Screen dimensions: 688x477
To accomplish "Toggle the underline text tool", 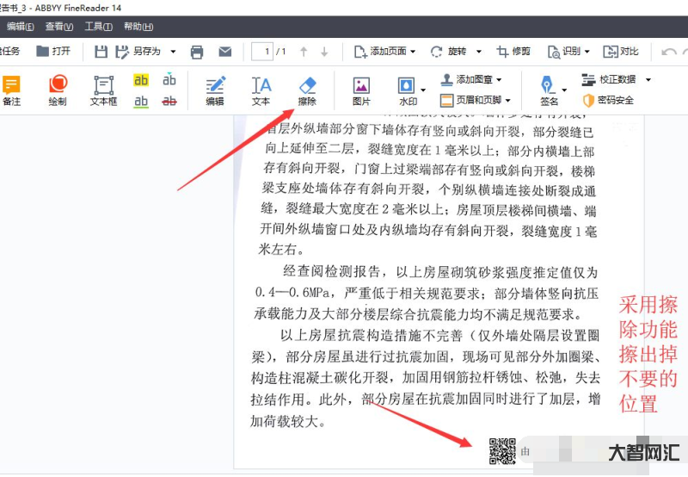I will tap(141, 102).
